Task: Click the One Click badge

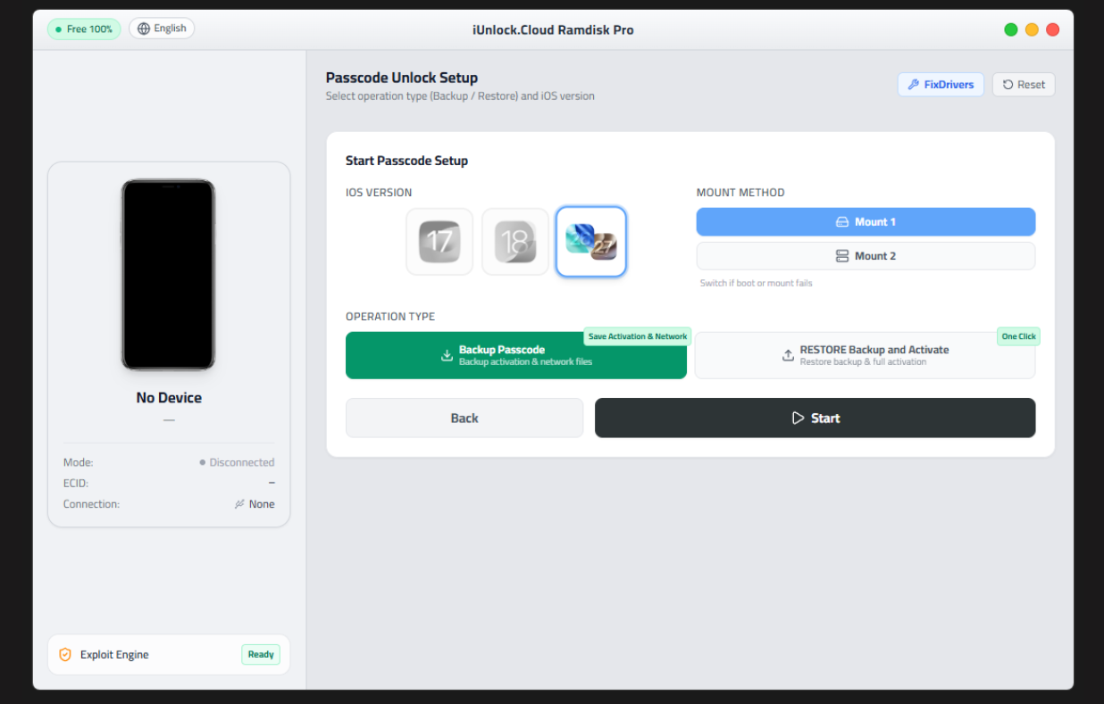Action: [1019, 336]
